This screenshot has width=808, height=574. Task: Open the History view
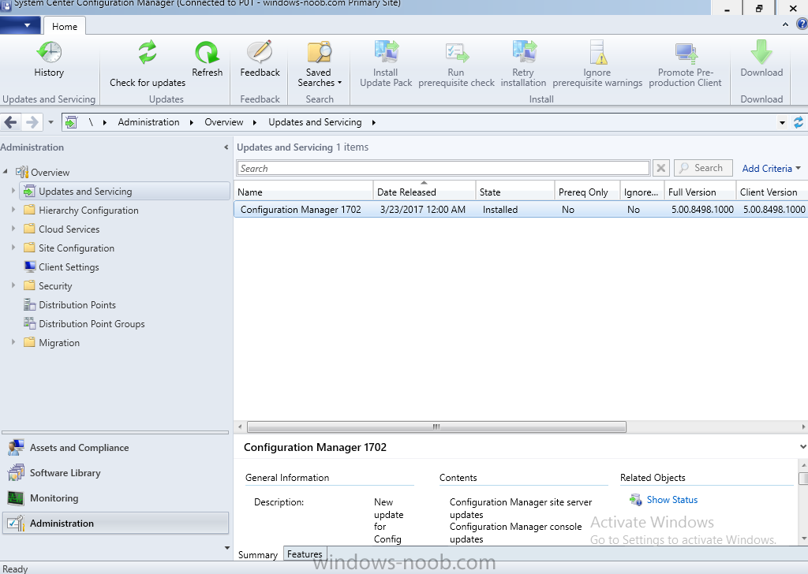(x=49, y=60)
